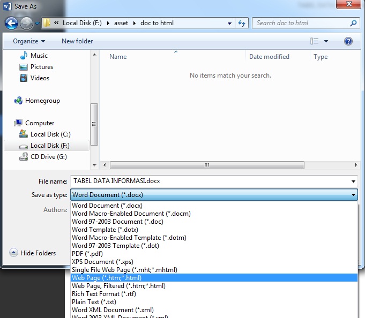This screenshot has height=318, width=365.
Task: Open view options dropdown arrow
Action: 326,41
